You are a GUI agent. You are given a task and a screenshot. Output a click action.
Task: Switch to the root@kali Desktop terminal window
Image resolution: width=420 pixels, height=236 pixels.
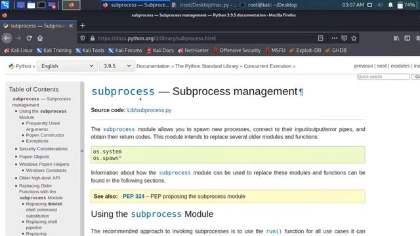[268, 5]
